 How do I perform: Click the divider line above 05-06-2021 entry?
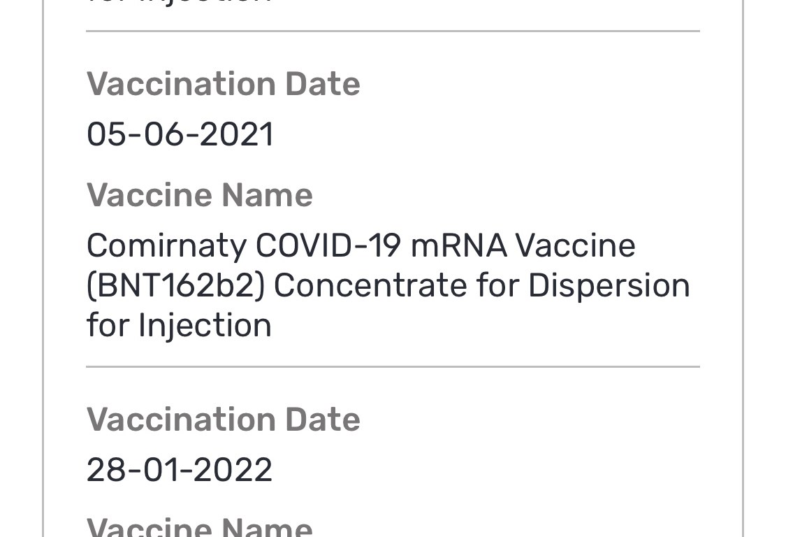[x=393, y=31]
